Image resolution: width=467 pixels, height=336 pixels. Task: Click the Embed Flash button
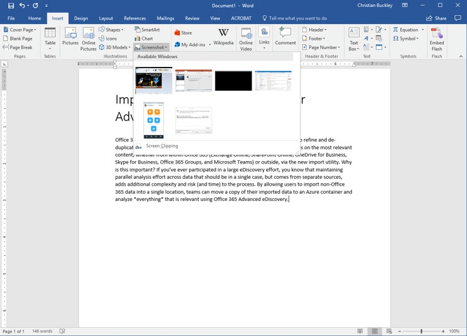point(437,39)
